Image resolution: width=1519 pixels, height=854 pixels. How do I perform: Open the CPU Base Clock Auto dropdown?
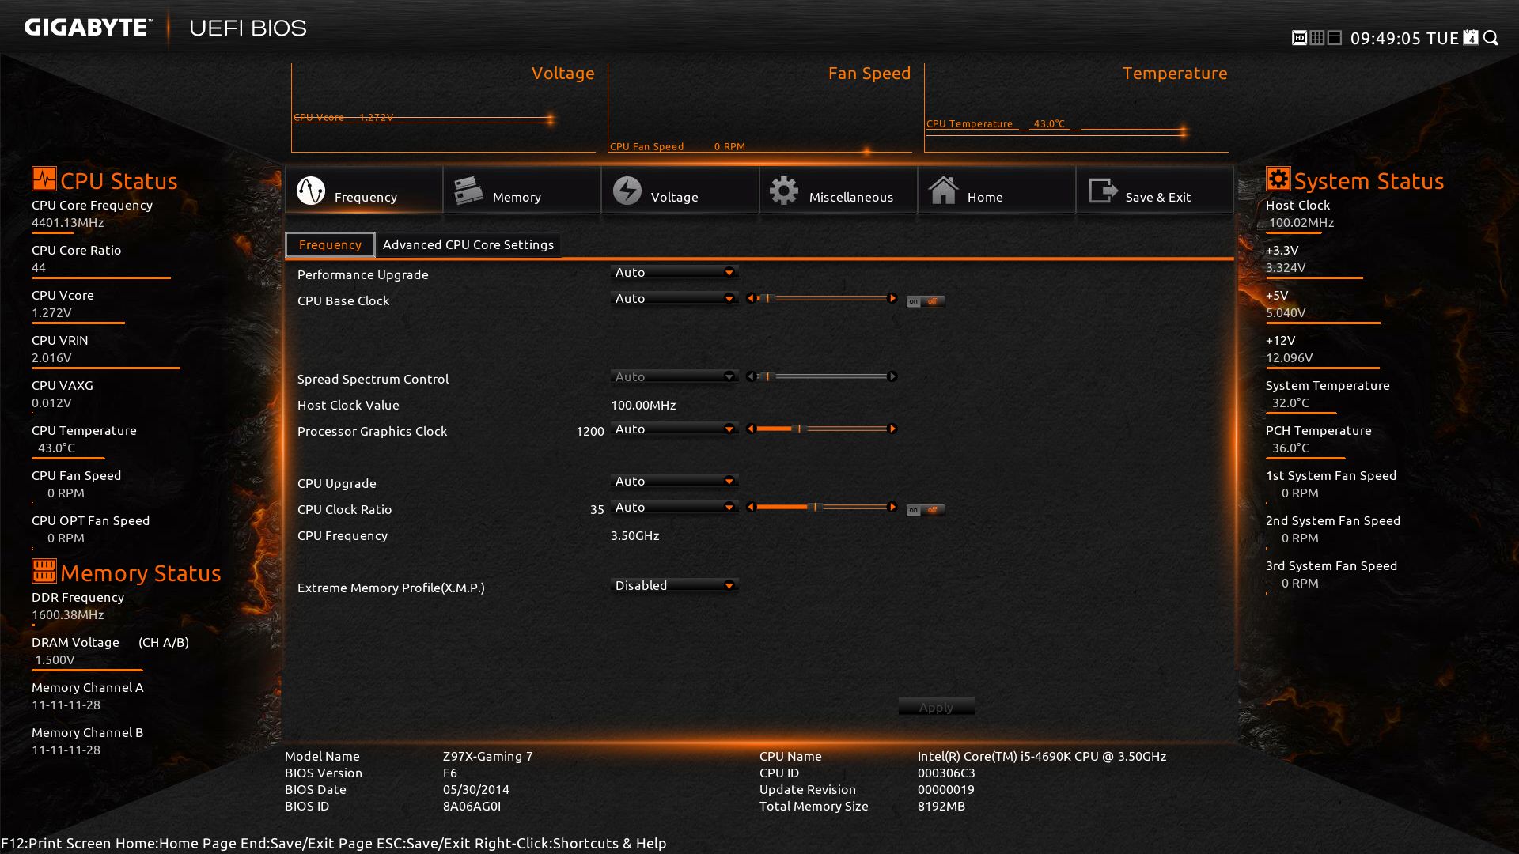674,298
